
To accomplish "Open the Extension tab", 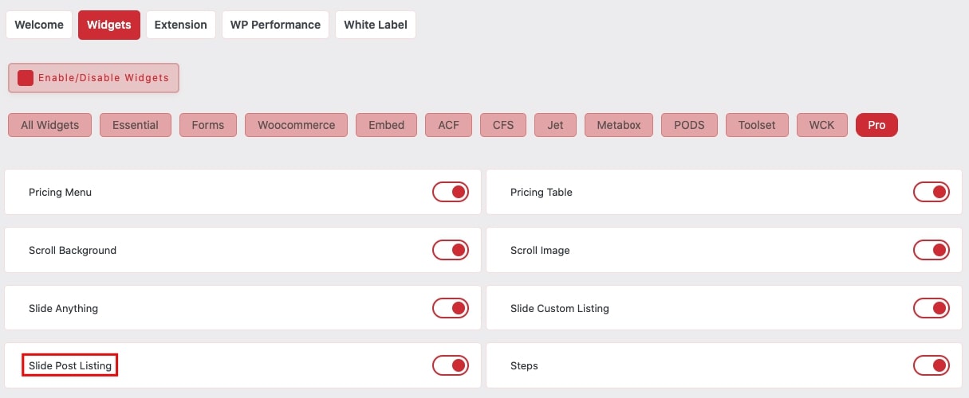I will (x=181, y=25).
